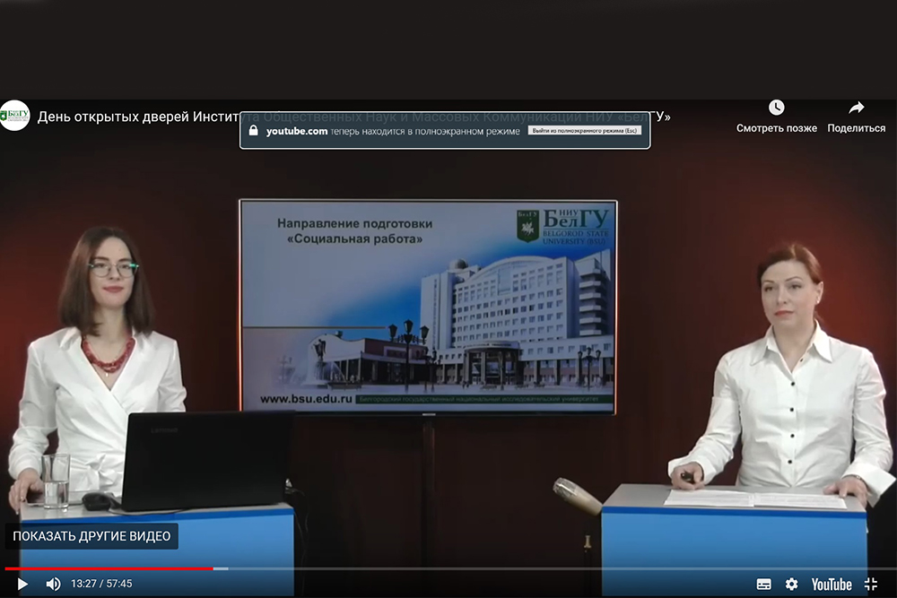
Task: Open the settings gear menu
Action: (x=791, y=584)
